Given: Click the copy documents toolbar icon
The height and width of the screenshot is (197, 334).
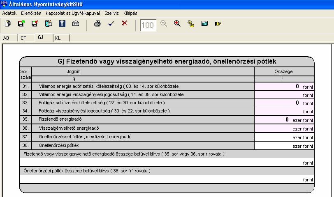Looking at the screenshot, I should click(7, 23).
